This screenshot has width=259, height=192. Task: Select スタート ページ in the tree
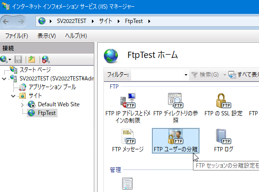tap(35, 70)
